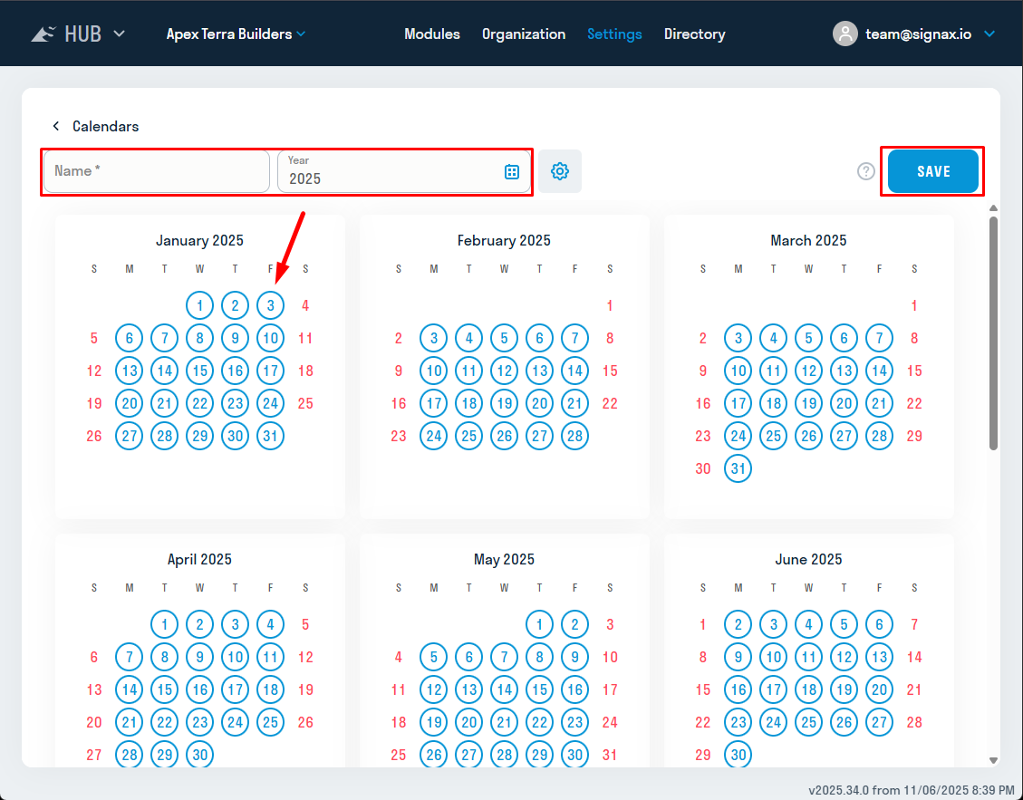1023x800 pixels.
Task: Toggle June 19 working day
Action: [844, 689]
